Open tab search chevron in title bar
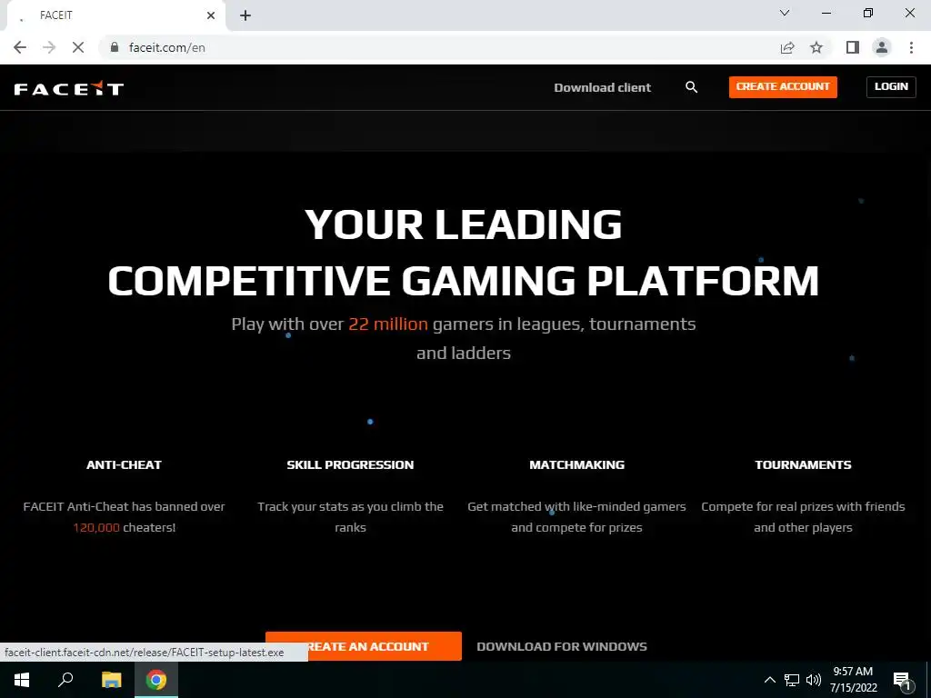The image size is (931, 698). pos(785,13)
